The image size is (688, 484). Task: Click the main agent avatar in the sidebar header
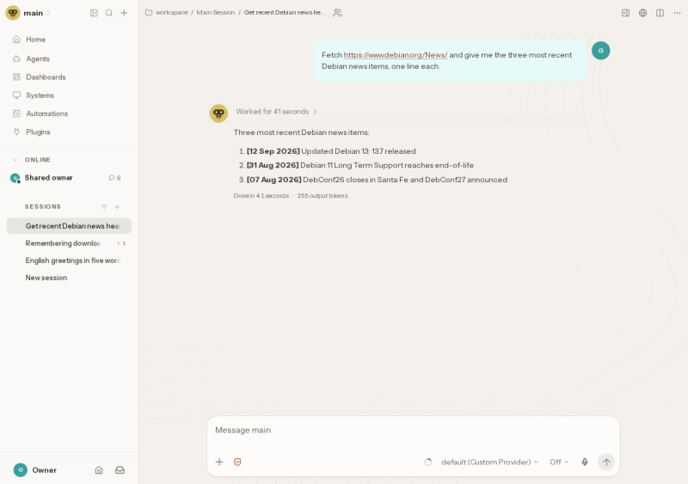pos(13,13)
